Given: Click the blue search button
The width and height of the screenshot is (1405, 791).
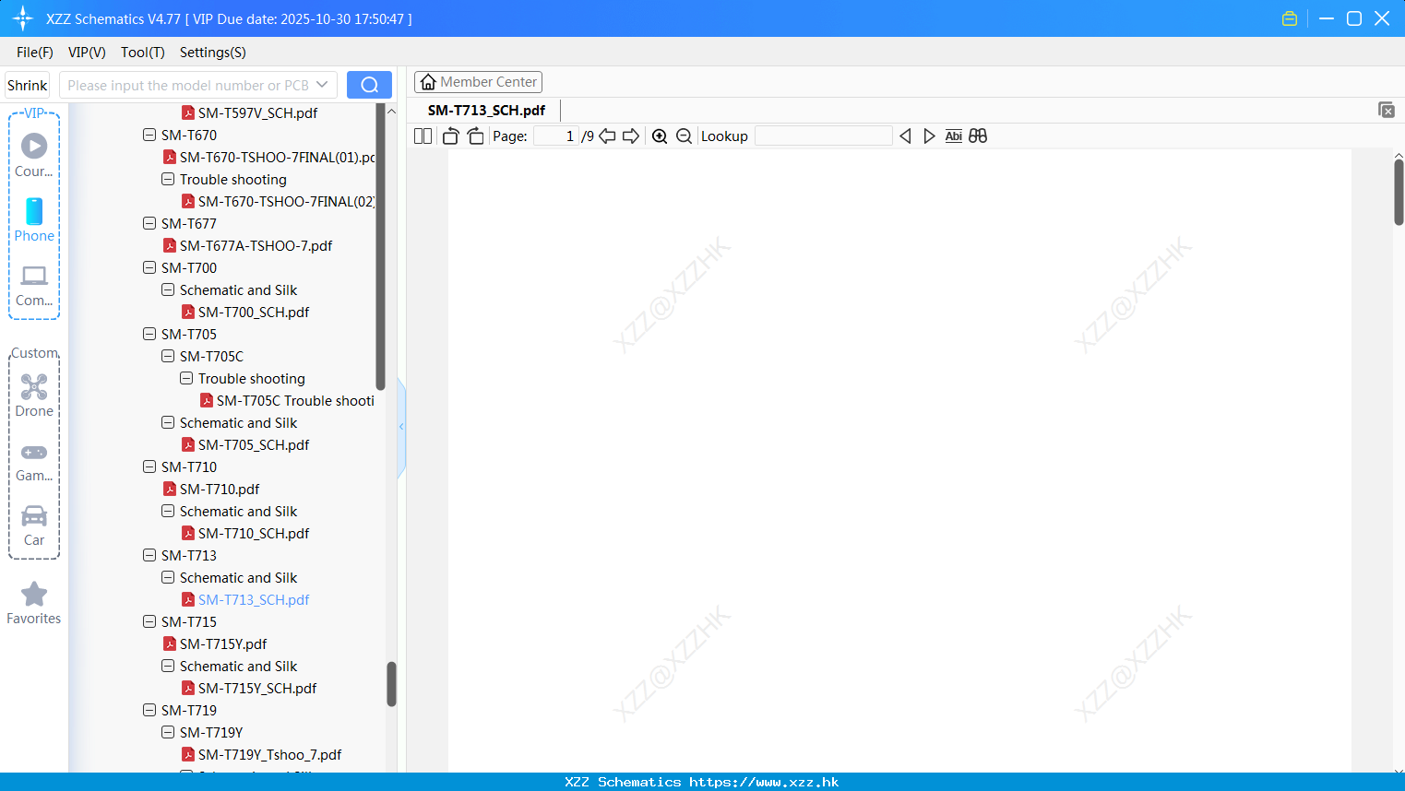Looking at the screenshot, I should coord(369,85).
